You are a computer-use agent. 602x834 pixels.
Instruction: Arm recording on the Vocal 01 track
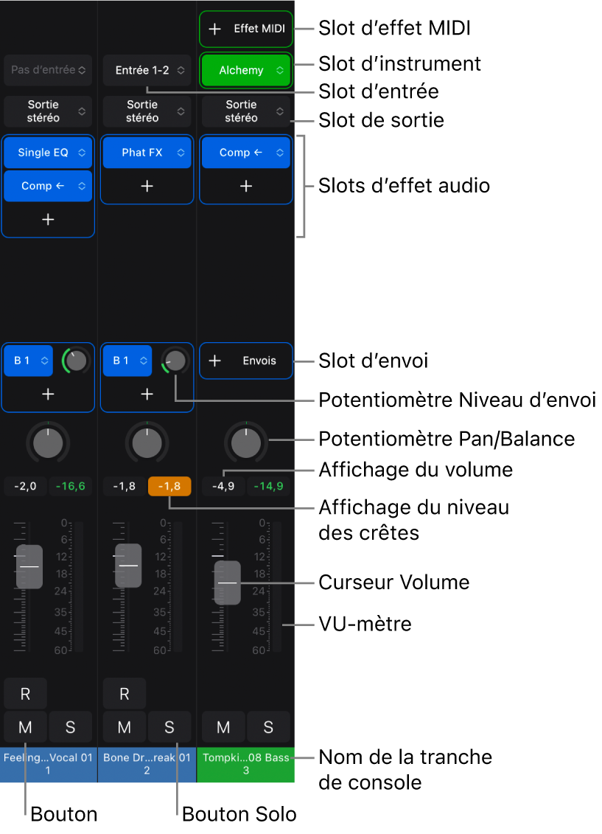(x=24, y=693)
